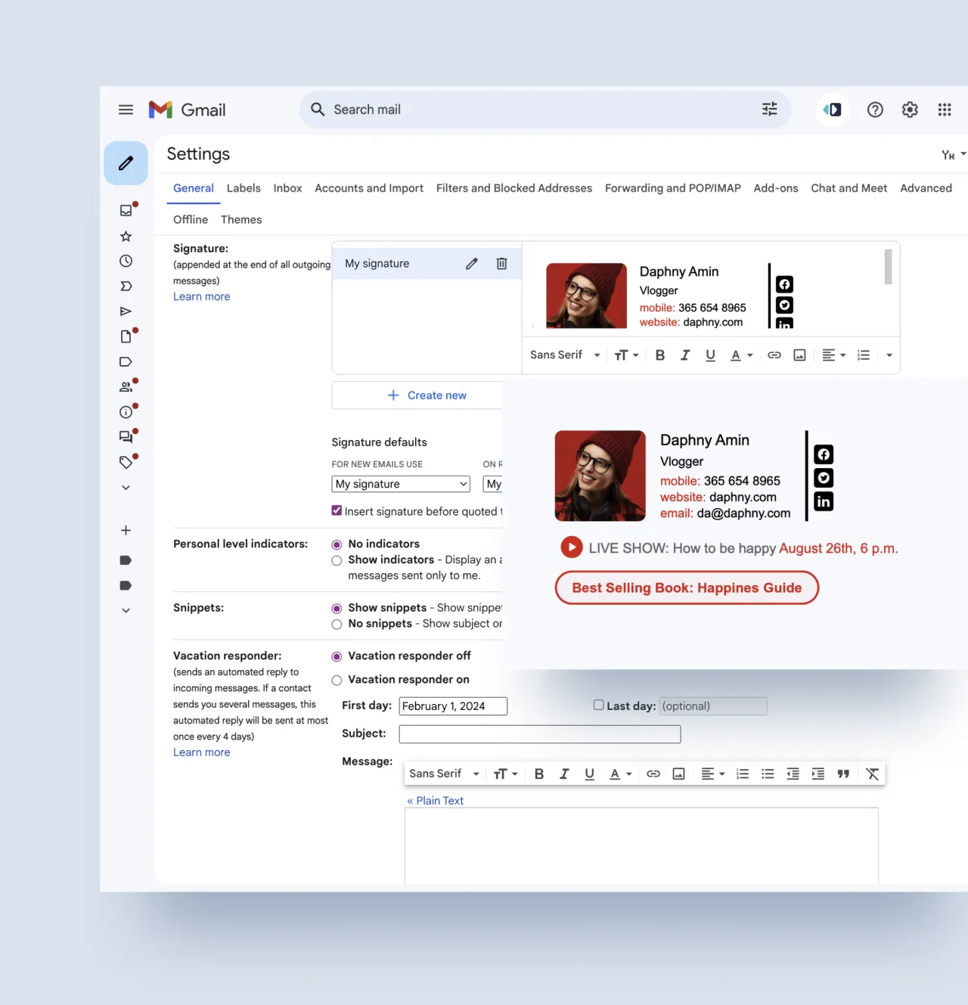Open the Snoozed clock icon in sidebar
The image size is (968, 1005).
pos(126,261)
